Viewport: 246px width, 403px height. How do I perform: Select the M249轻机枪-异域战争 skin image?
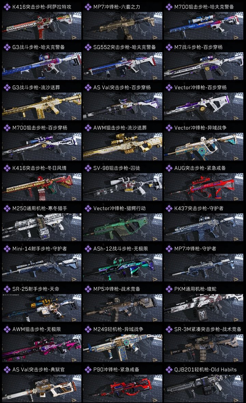pos(123,348)
